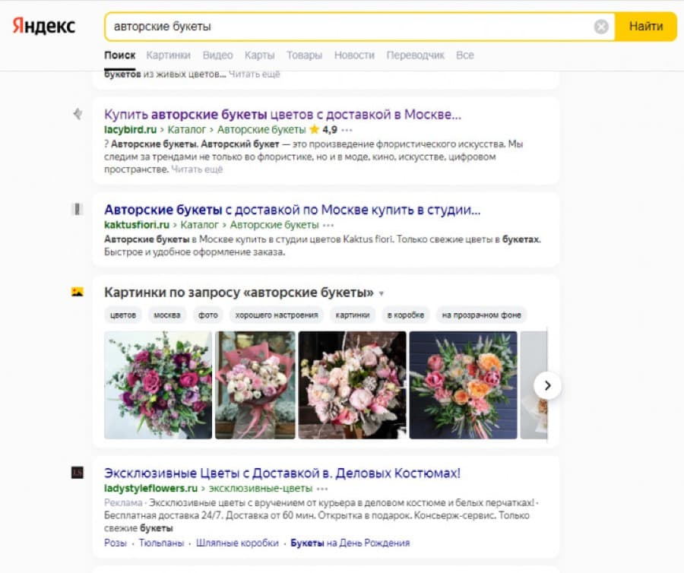
Task: Open the Тюльпаны sitelink
Action: click(x=161, y=543)
